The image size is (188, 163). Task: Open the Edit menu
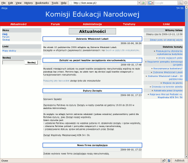[x=10, y=3]
